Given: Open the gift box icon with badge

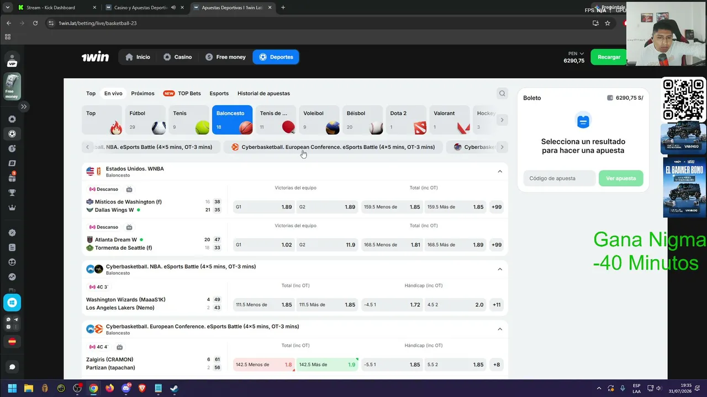Looking at the screenshot, I should pyautogui.click(x=12, y=178).
